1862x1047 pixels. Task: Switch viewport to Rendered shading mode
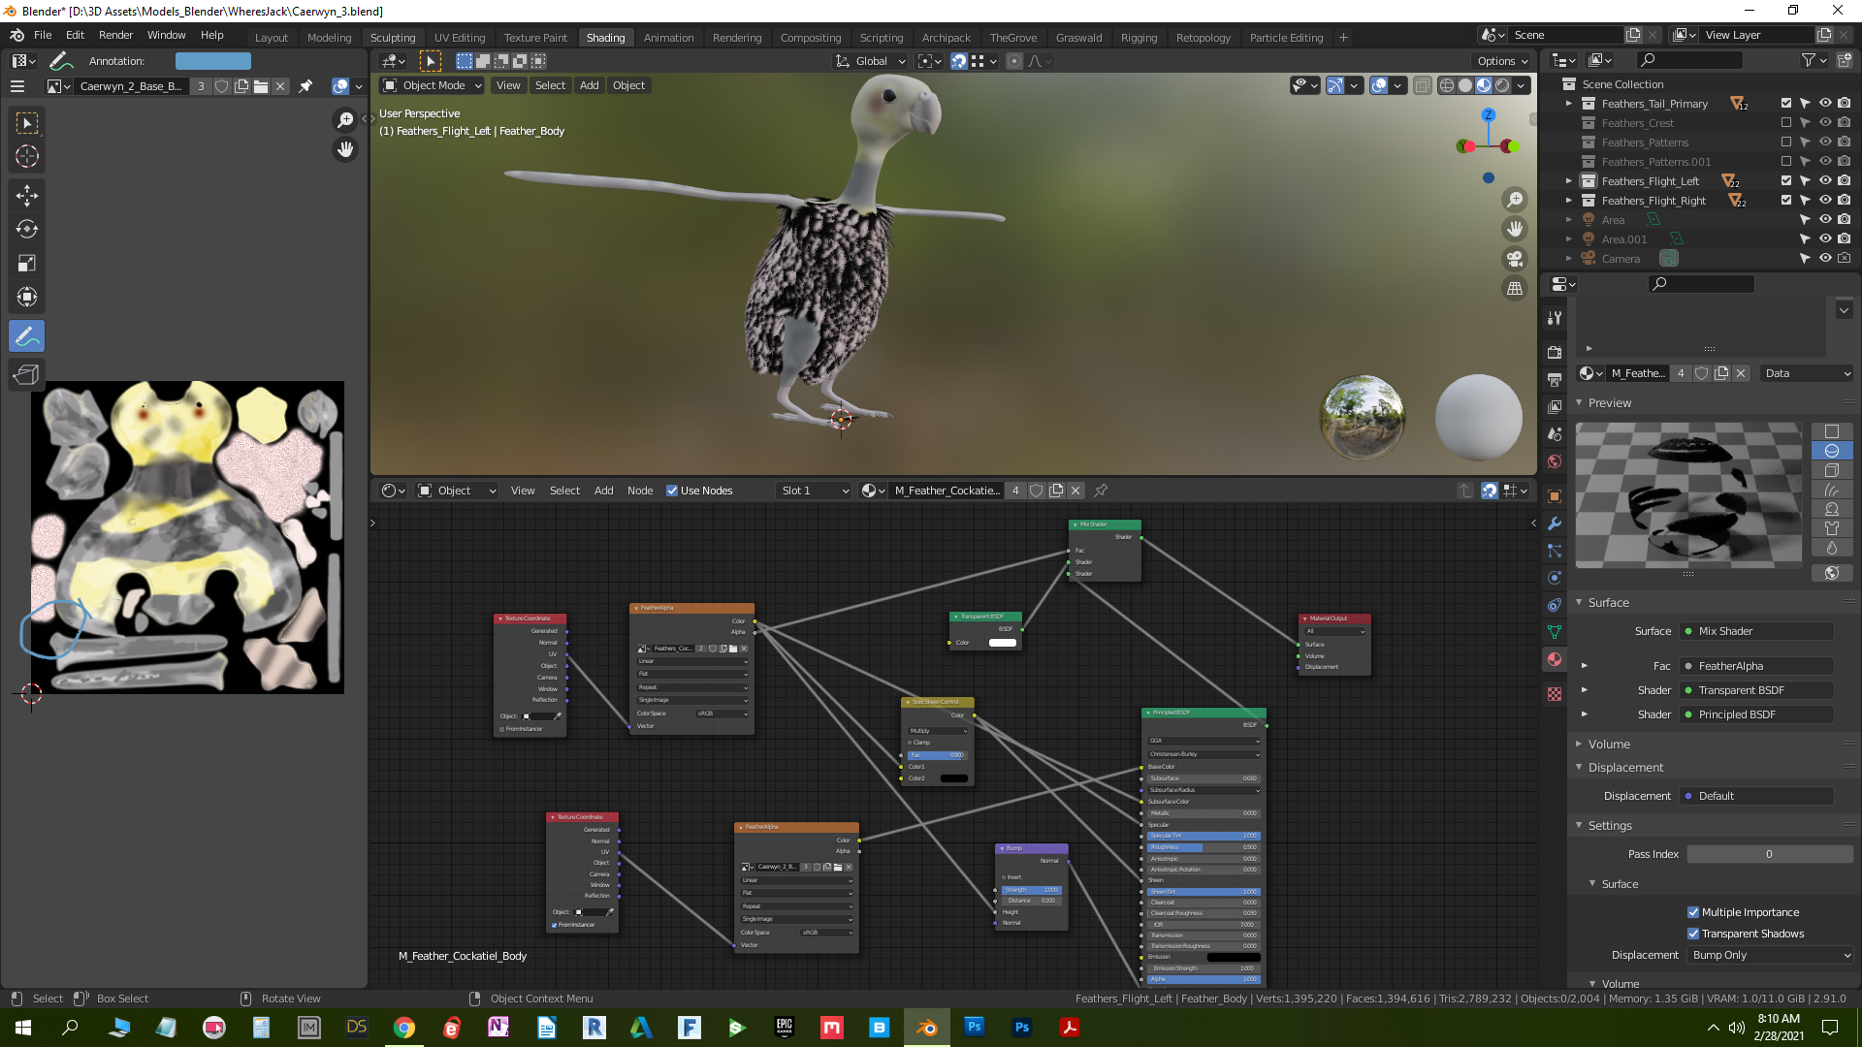(x=1500, y=85)
